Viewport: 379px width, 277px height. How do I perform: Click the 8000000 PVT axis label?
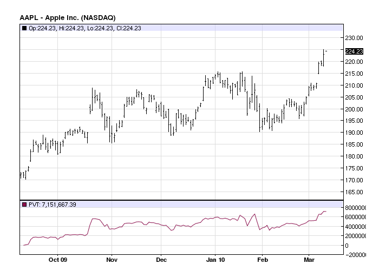[355, 208]
